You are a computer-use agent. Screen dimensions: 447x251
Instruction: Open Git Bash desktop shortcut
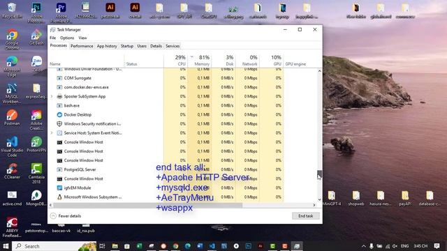tap(36, 37)
